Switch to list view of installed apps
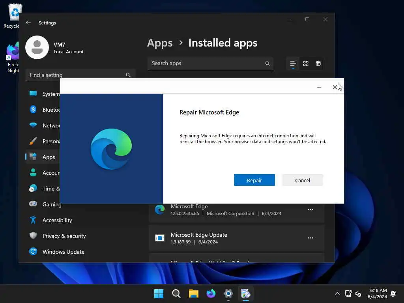 click(x=293, y=64)
